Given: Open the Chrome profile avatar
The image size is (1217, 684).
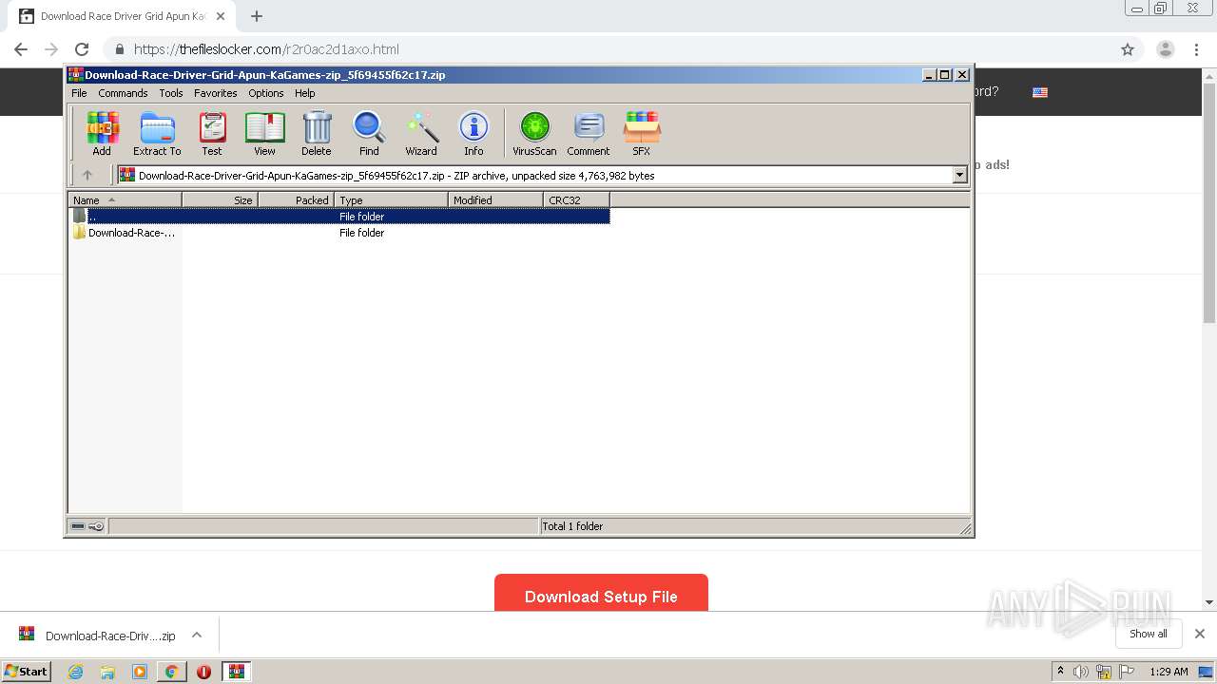Looking at the screenshot, I should pos(1165,49).
